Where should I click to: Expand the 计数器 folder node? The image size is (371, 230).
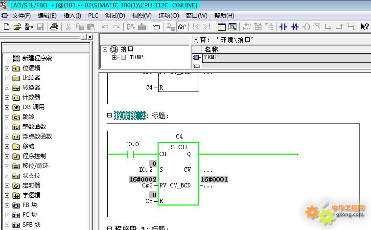click(x=7, y=97)
